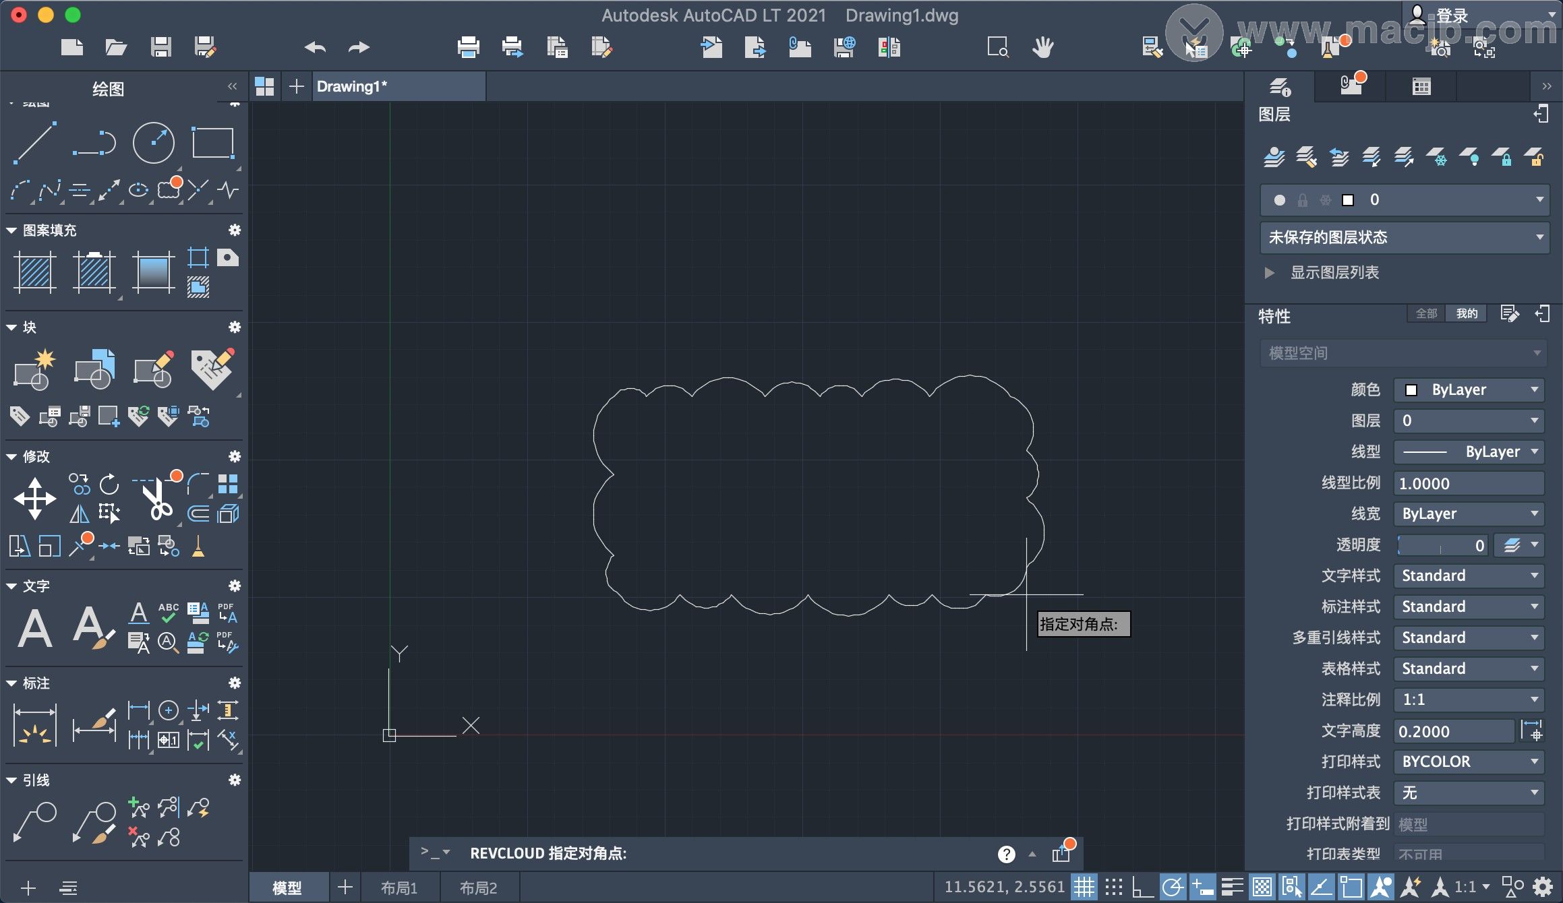Open the 线宽 ByLayer dropdown
The image size is (1563, 903).
(x=1469, y=513)
